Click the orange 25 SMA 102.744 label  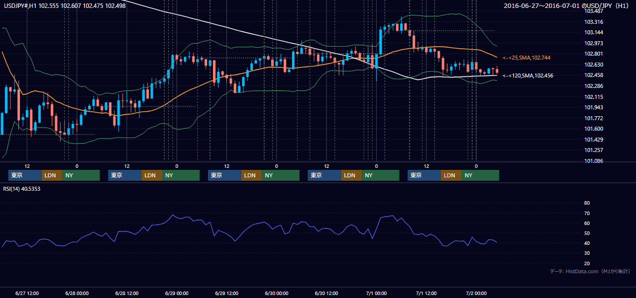click(x=527, y=58)
